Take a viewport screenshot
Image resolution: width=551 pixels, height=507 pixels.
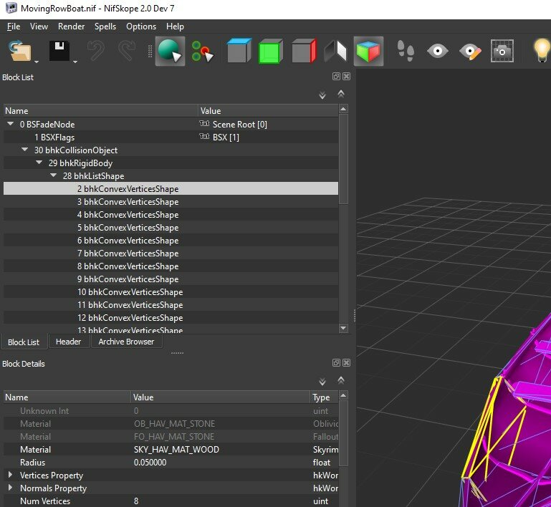(x=502, y=52)
